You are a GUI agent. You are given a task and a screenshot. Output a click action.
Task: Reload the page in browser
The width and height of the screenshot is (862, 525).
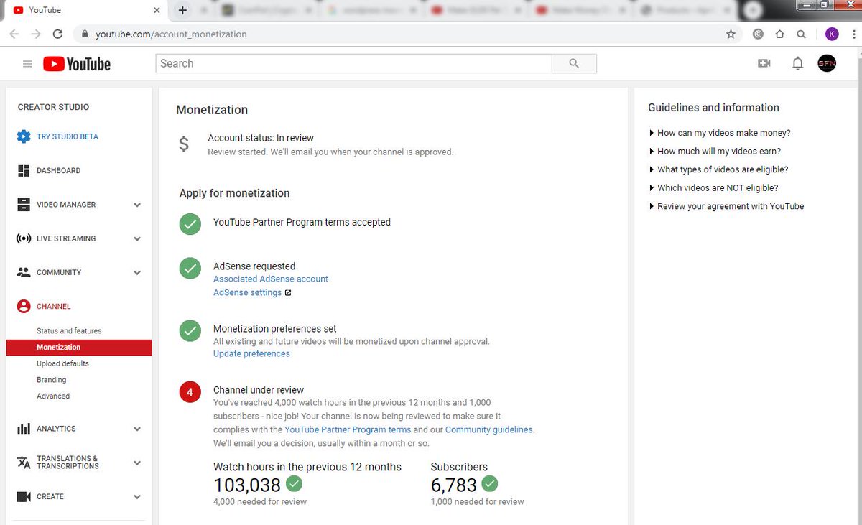tap(58, 34)
